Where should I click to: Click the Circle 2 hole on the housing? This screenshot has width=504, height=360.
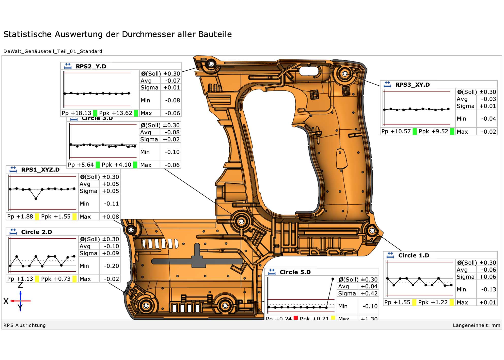[x=146, y=306]
